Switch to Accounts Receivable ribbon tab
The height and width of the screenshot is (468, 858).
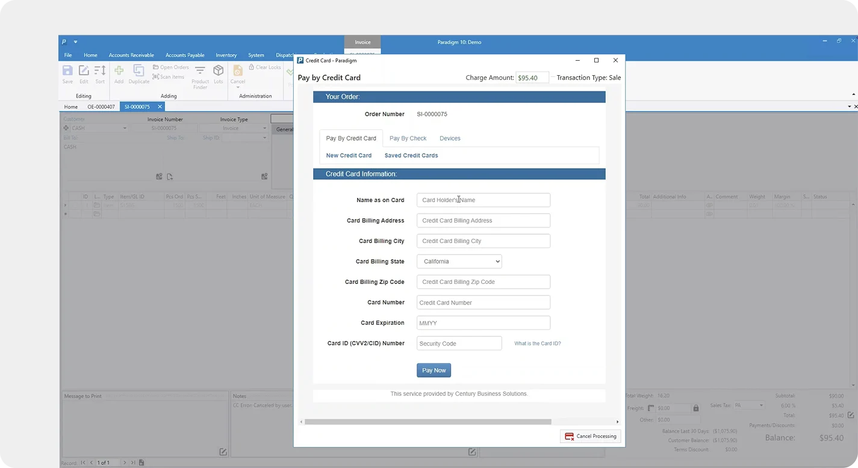coord(131,55)
